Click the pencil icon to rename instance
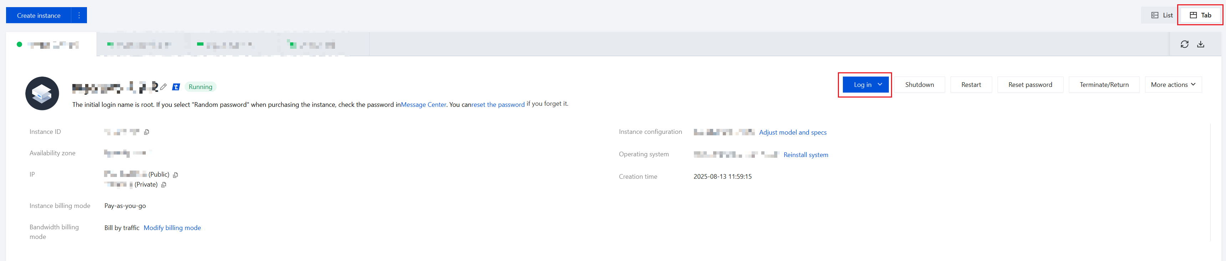Screen dimensions: 1226x261 [x=163, y=87]
